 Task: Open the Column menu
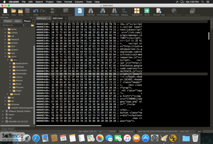pos(79,2)
